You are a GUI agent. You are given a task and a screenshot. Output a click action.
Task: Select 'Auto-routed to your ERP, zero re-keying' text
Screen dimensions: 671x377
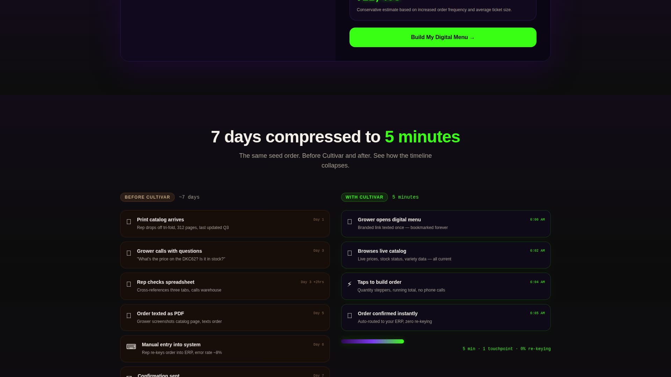coord(395,321)
